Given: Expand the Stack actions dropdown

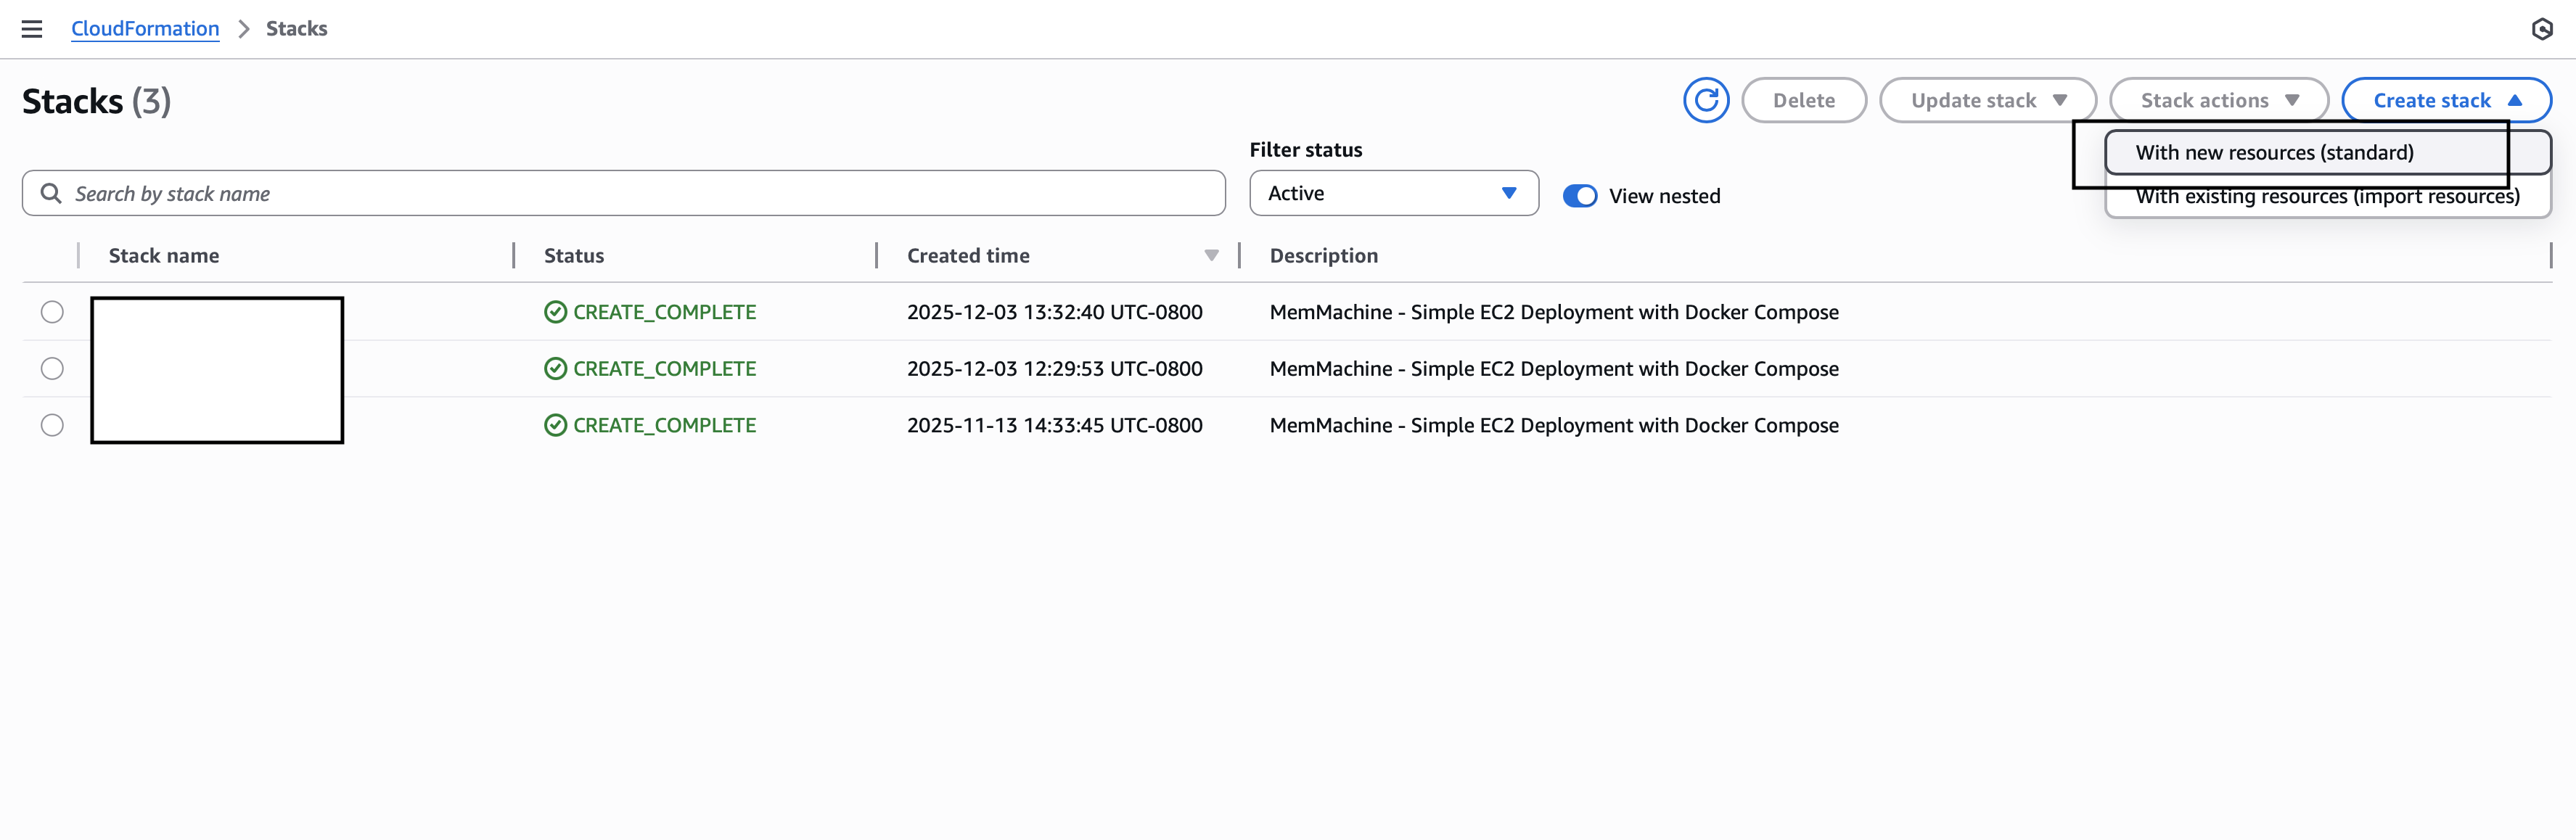Looking at the screenshot, I should (x=2218, y=100).
